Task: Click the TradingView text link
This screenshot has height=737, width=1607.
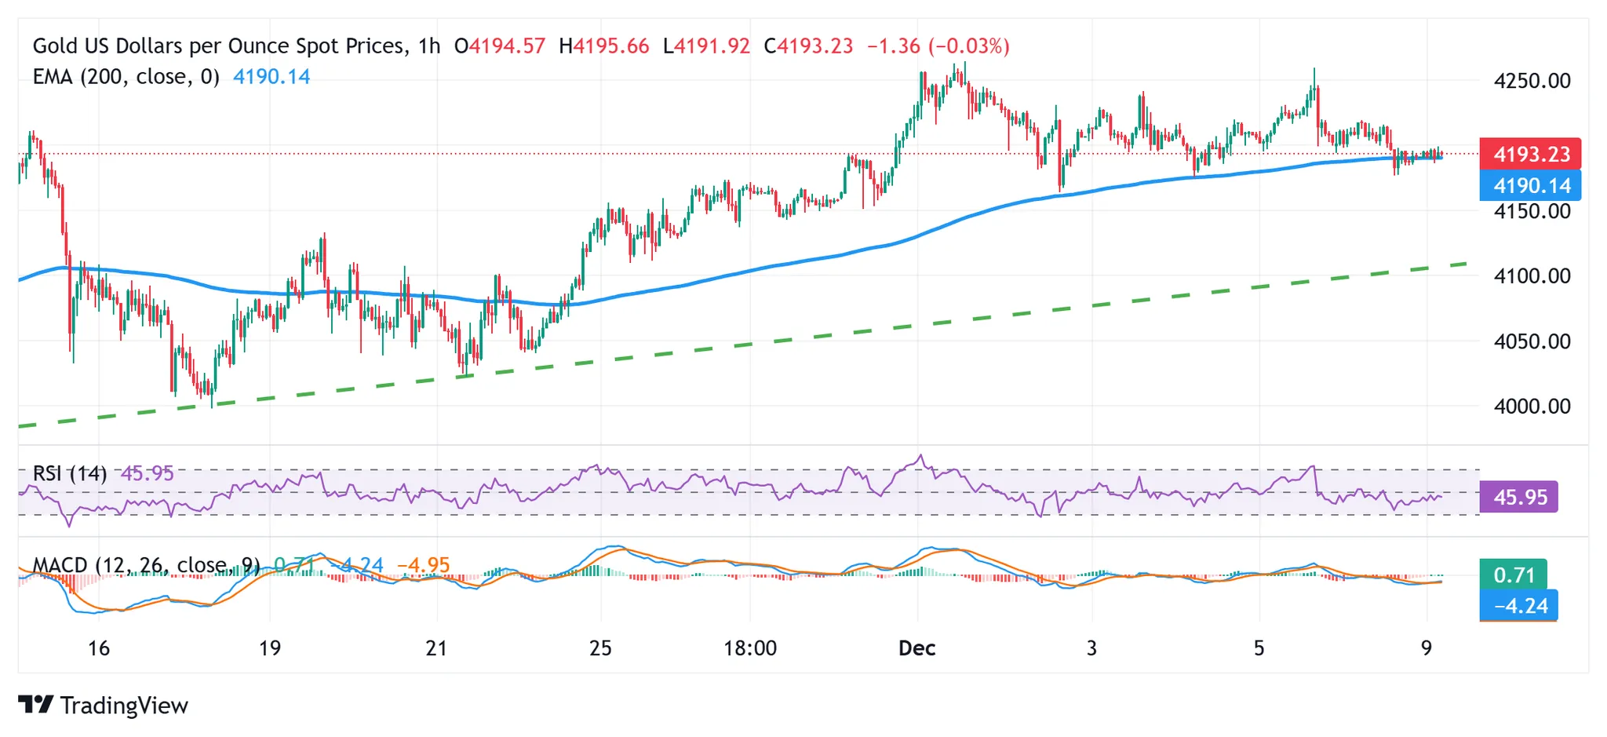Action: click(x=124, y=706)
